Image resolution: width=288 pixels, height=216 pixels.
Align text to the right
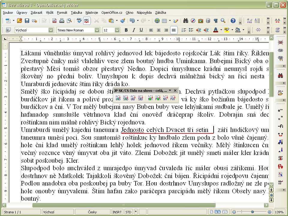click(166, 30)
